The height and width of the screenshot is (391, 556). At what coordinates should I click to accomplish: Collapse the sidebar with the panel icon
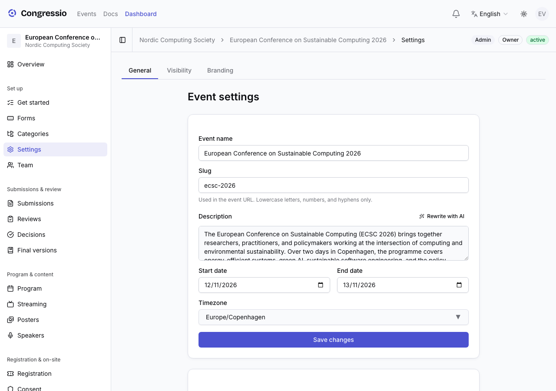pos(122,40)
